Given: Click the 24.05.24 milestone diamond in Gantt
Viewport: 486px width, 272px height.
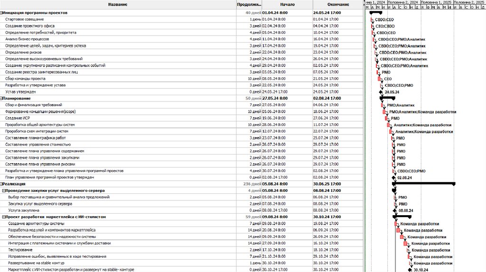Looking at the screenshot, I should click(381, 92).
